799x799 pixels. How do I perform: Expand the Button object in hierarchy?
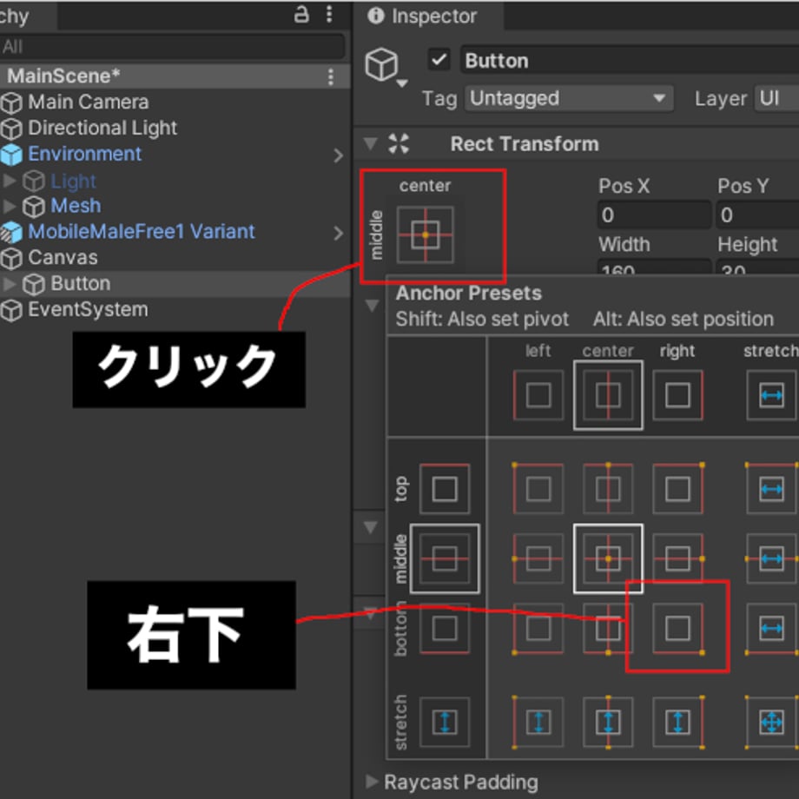[x=9, y=283]
